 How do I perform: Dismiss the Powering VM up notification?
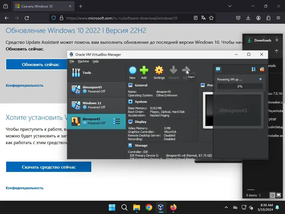[x=261, y=79]
